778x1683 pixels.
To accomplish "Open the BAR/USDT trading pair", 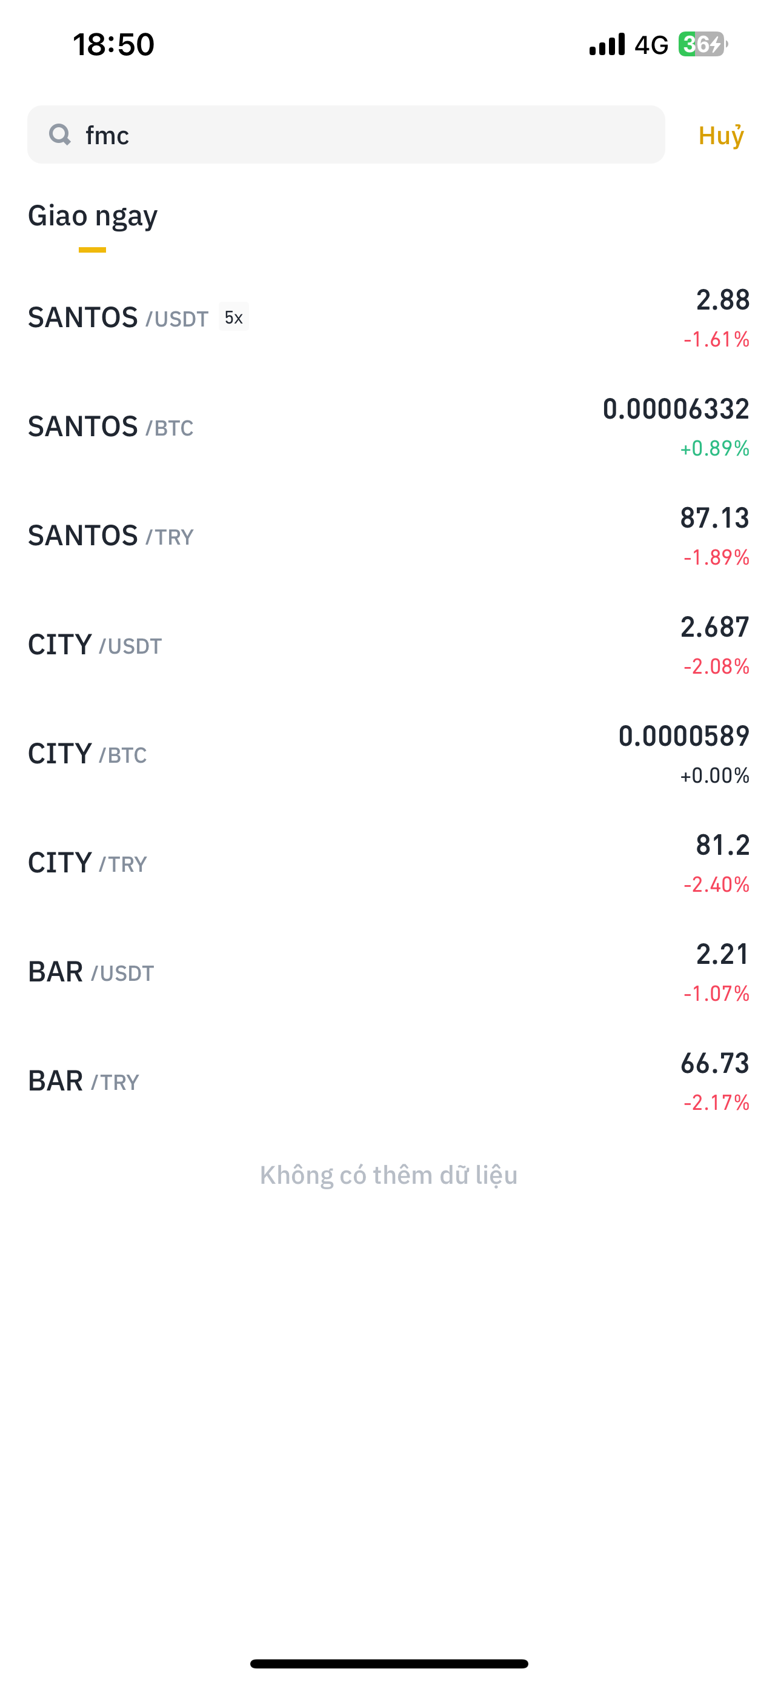I will (388, 973).
